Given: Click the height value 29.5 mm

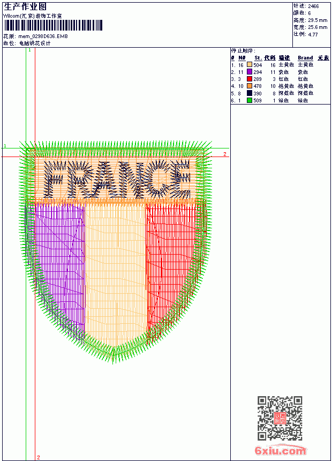Looking at the screenshot, I should [x=318, y=20].
